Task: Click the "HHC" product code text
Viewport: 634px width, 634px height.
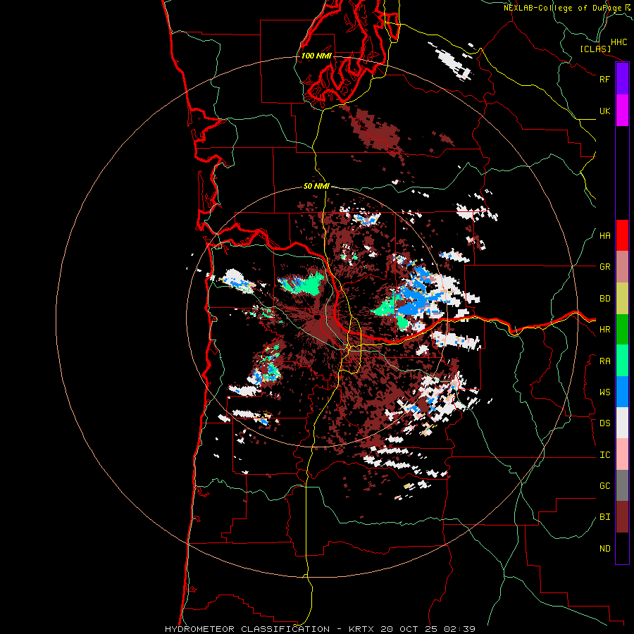Action: 619,42
